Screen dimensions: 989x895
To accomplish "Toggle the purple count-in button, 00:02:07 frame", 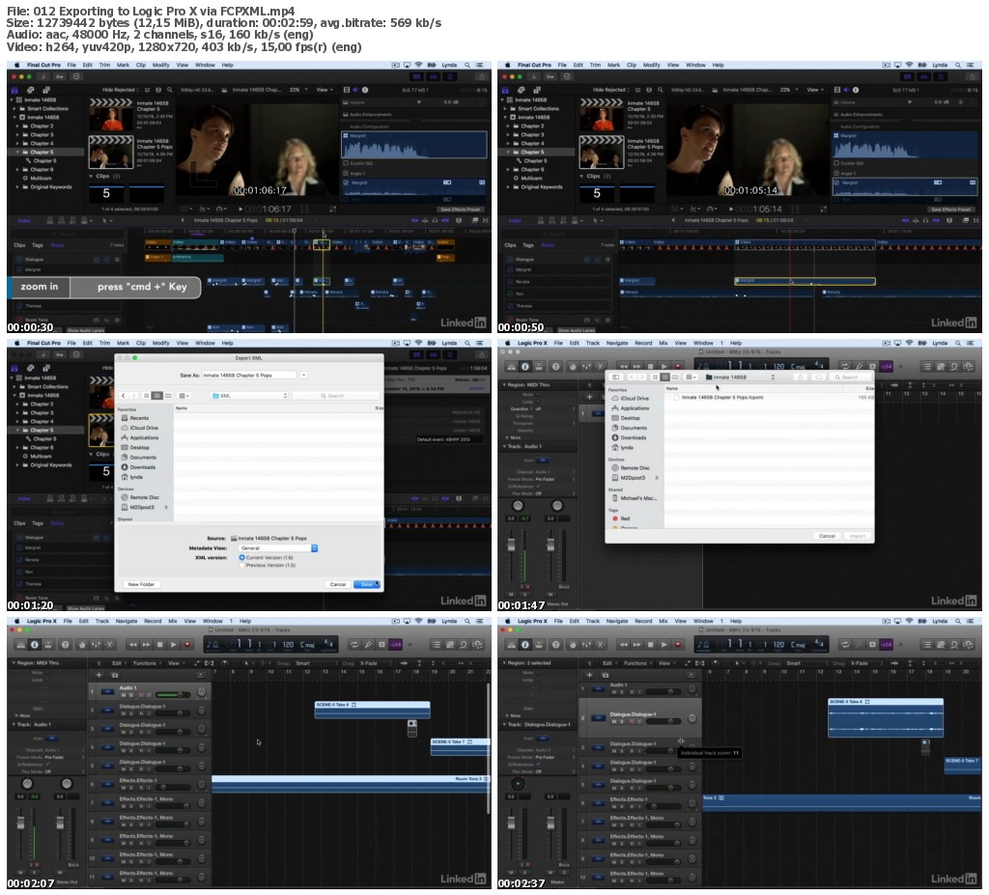I will 395,645.
